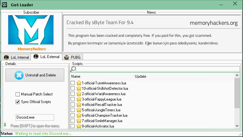The height and width of the screenshot is (137, 243).
Task: Focus the scripts search box
Action: 158,69
